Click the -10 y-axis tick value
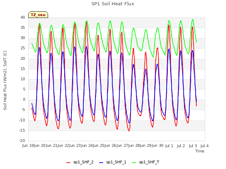 point(22,120)
